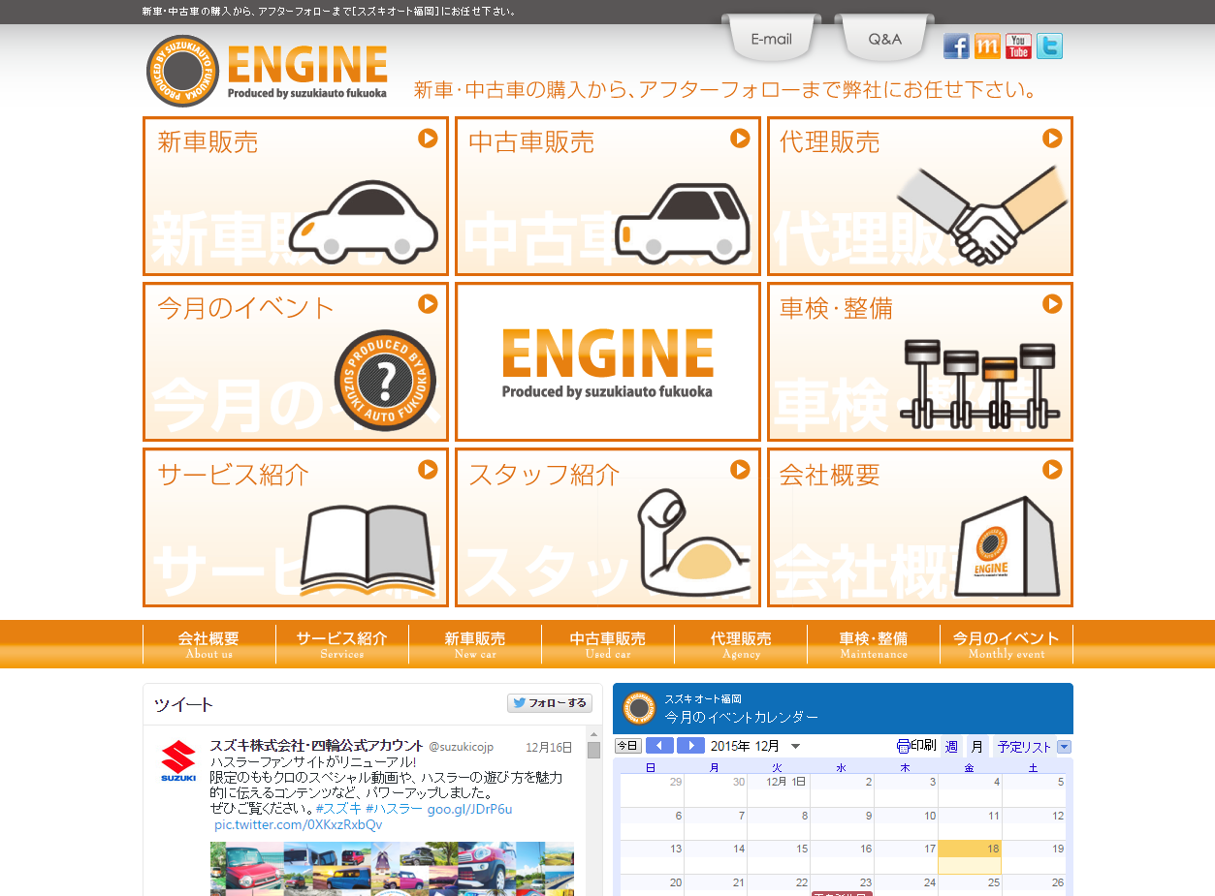Viewport: 1215px width, 896px height.
Task: Open the E-mail tab
Action: tap(772, 40)
